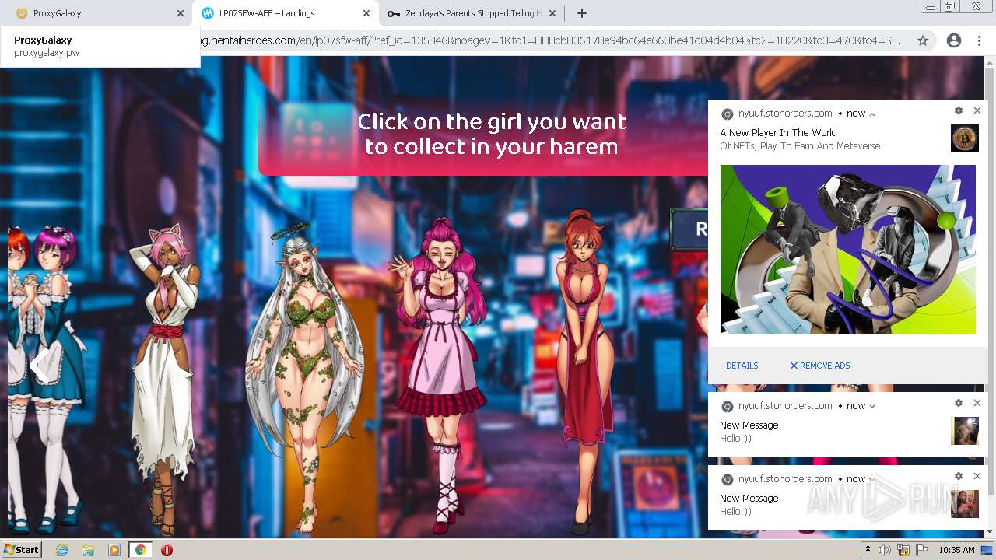Open the Windows Start menu
Image resolution: width=996 pixels, height=560 pixels.
(x=22, y=550)
